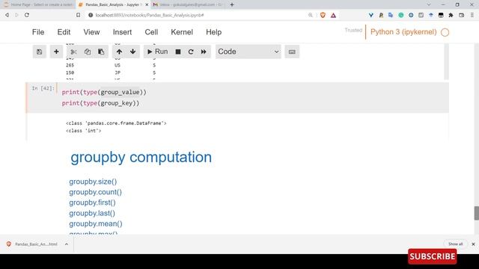Restart kernel and run all cells icon
This screenshot has width=479, height=269.
204,52
